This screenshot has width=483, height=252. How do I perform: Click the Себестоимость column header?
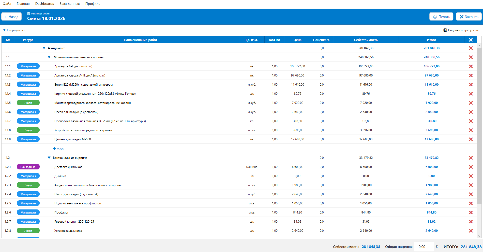tap(366, 40)
